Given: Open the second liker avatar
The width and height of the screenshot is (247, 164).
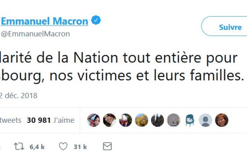Looking at the screenshot, I should click(110, 120).
